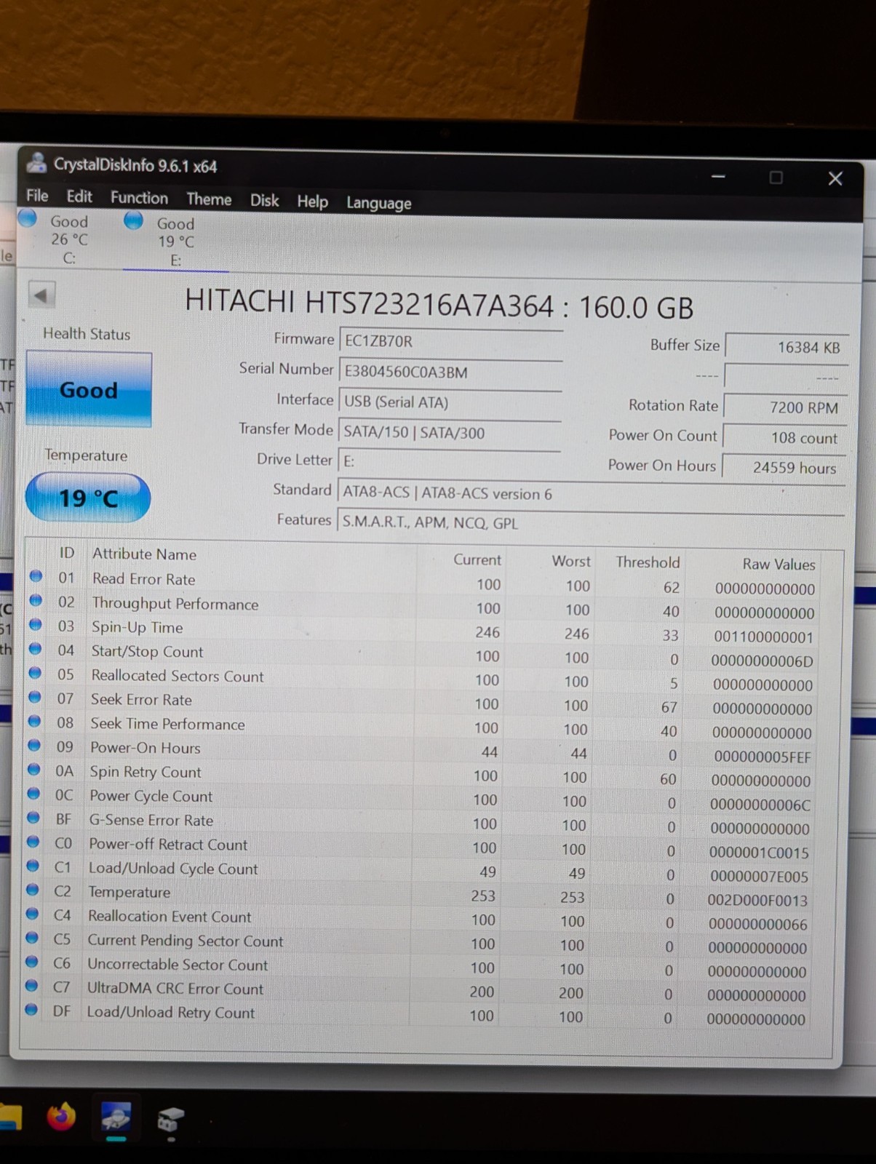Open the File menu
Image resolution: width=876 pixels, height=1164 pixels.
click(x=37, y=196)
